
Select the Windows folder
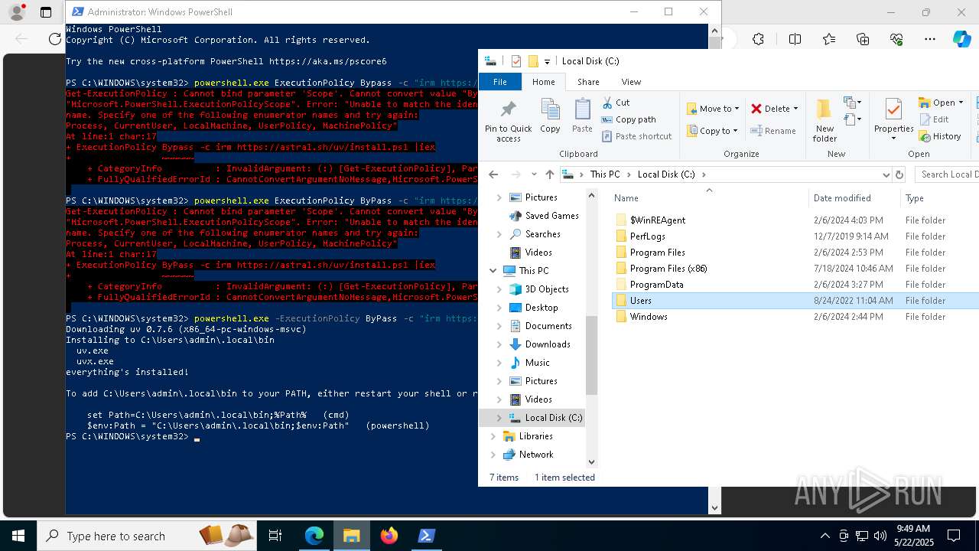649,317
